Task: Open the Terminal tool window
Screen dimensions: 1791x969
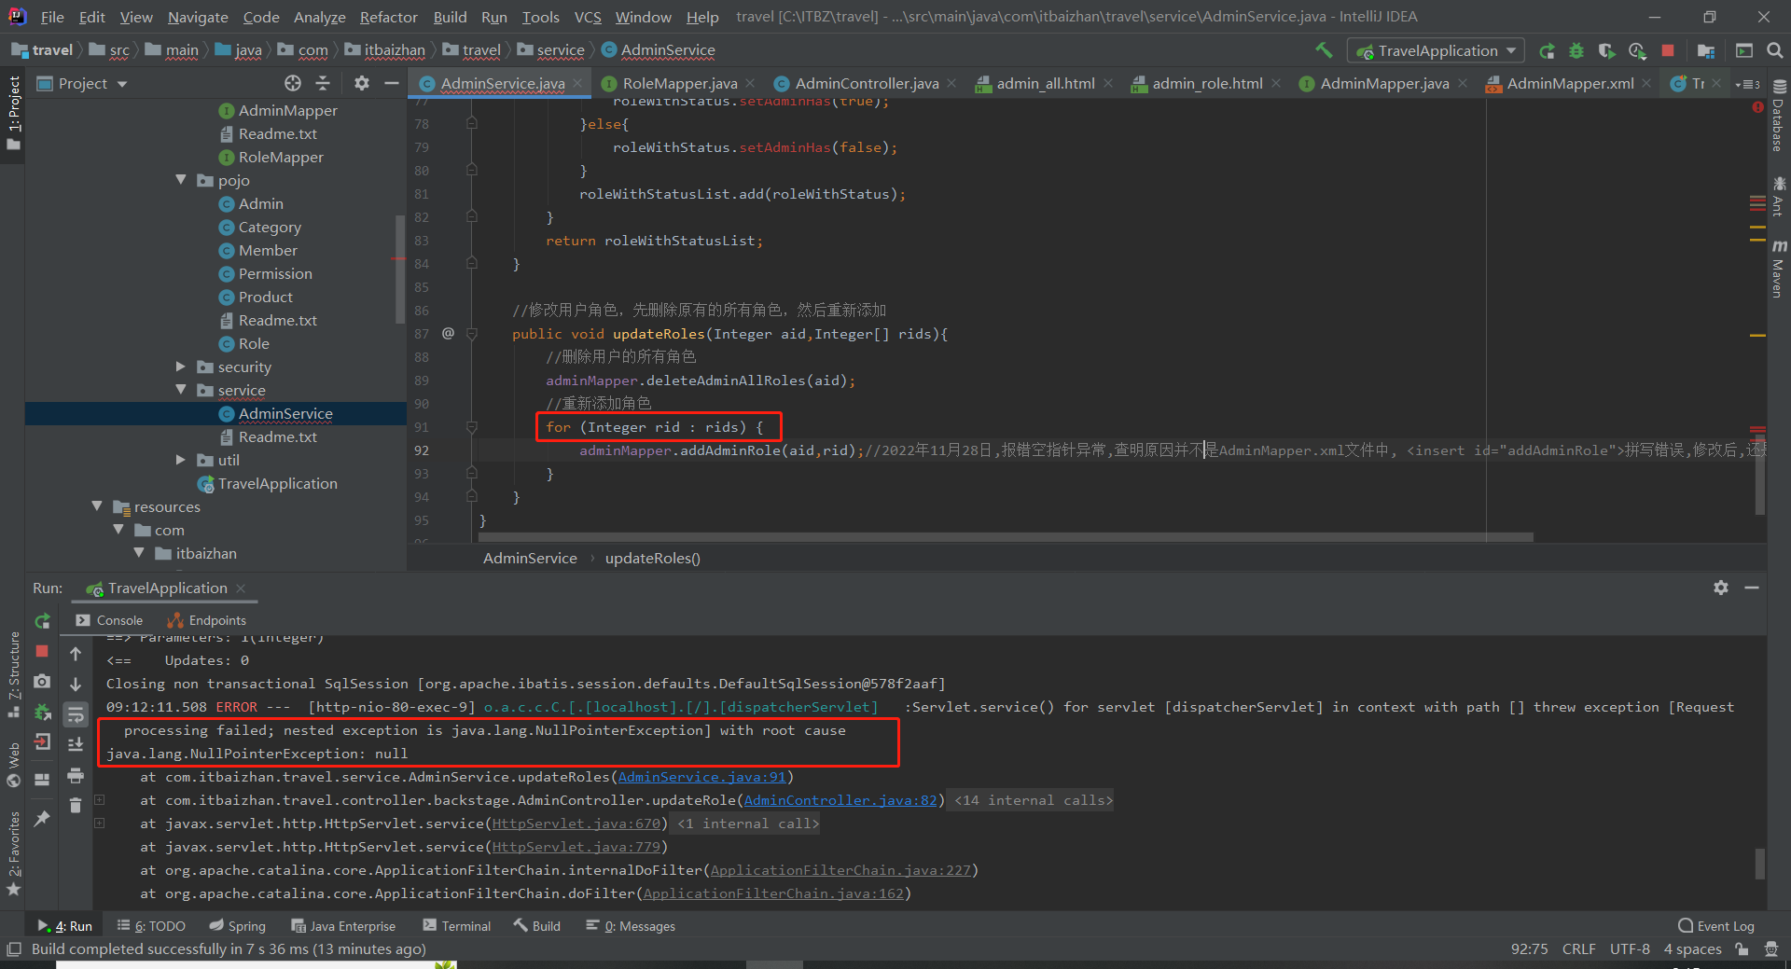Action: pyautogui.click(x=456, y=926)
